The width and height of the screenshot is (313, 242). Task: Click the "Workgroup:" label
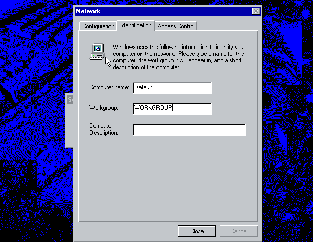[104, 108]
